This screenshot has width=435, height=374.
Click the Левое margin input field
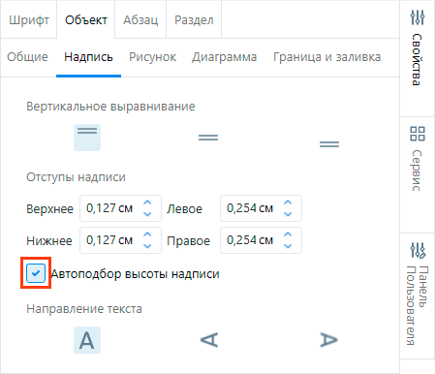coord(261,208)
